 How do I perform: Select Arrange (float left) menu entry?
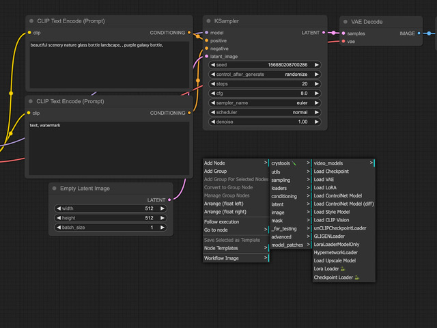[236, 204]
